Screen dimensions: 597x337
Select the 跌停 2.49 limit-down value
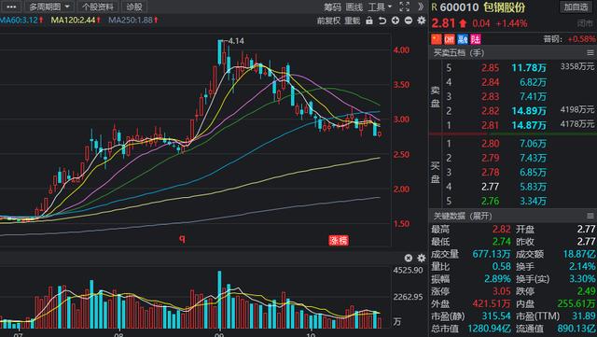[586, 291]
